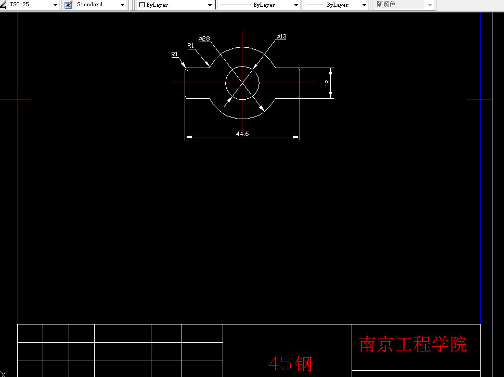
Task: Select the red 45钢 material text
Action: 290,363
